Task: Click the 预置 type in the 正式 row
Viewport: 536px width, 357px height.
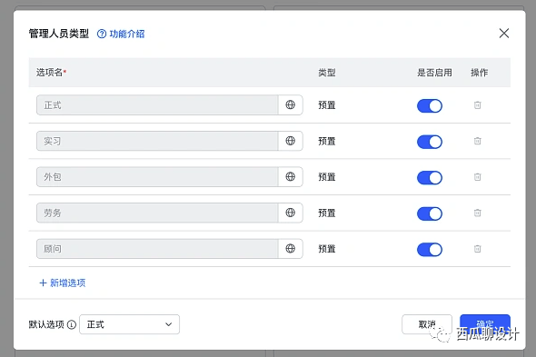Action: pyautogui.click(x=327, y=105)
